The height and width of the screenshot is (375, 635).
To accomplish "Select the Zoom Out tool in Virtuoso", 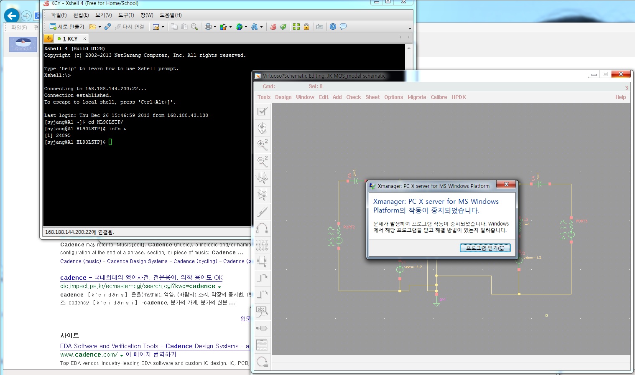I will tap(263, 162).
